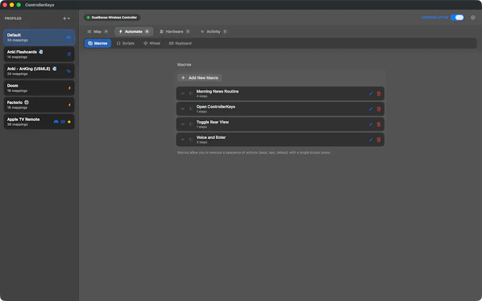The width and height of the screenshot is (482, 301).
Task: Click the lightning icon on Doom profile
Action: coord(69,88)
